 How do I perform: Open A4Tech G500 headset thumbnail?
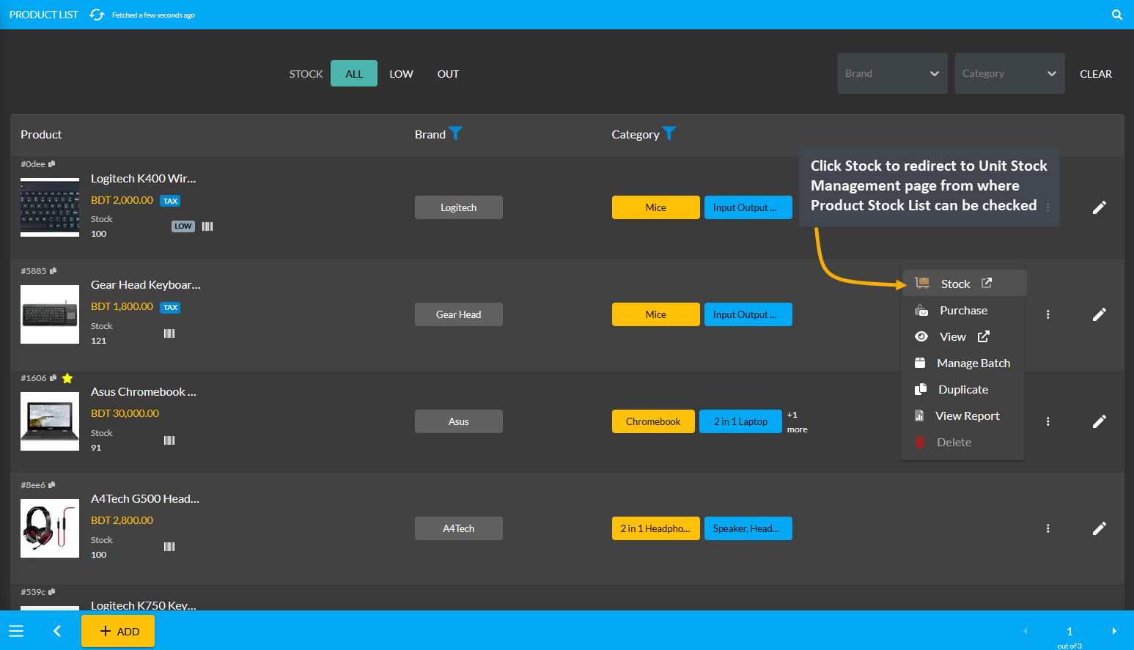(x=50, y=528)
